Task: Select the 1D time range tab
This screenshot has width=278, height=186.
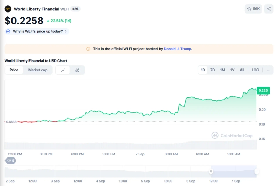Action: pyautogui.click(x=203, y=70)
